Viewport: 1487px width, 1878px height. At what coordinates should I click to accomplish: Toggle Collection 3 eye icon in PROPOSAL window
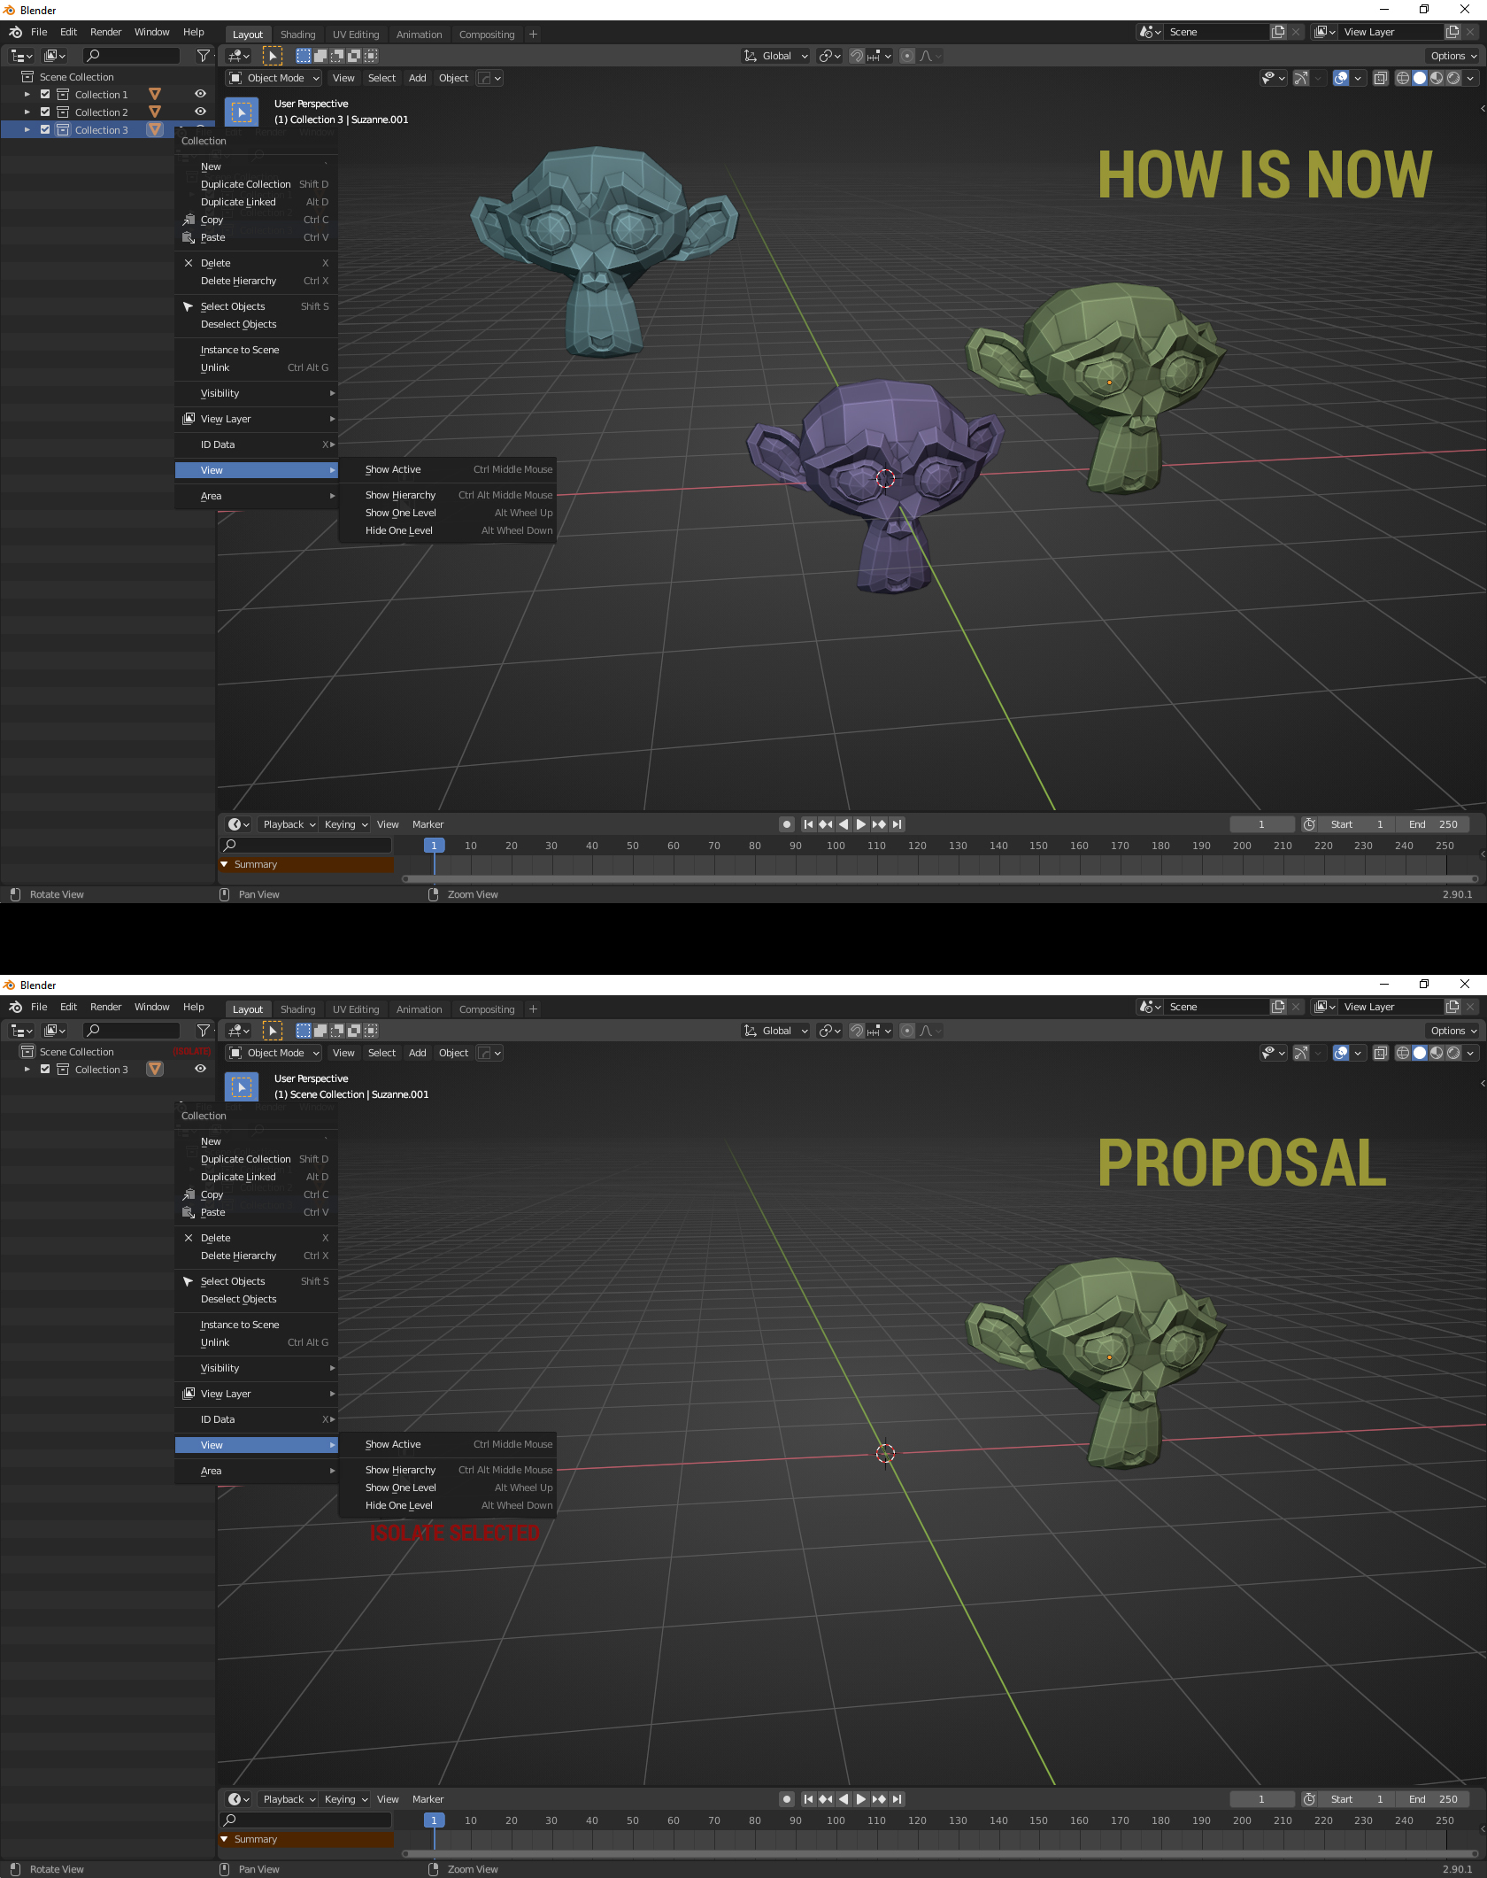(200, 1069)
